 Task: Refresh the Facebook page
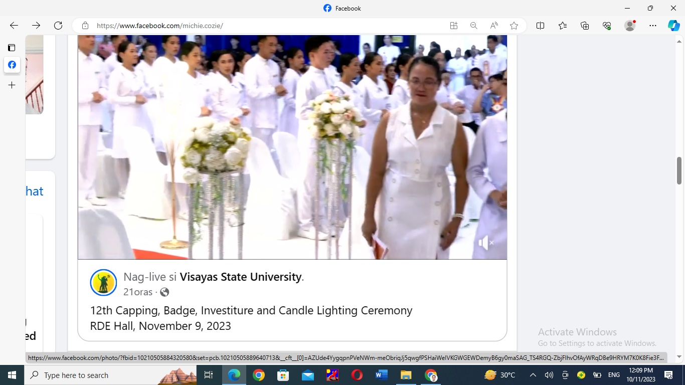point(58,26)
